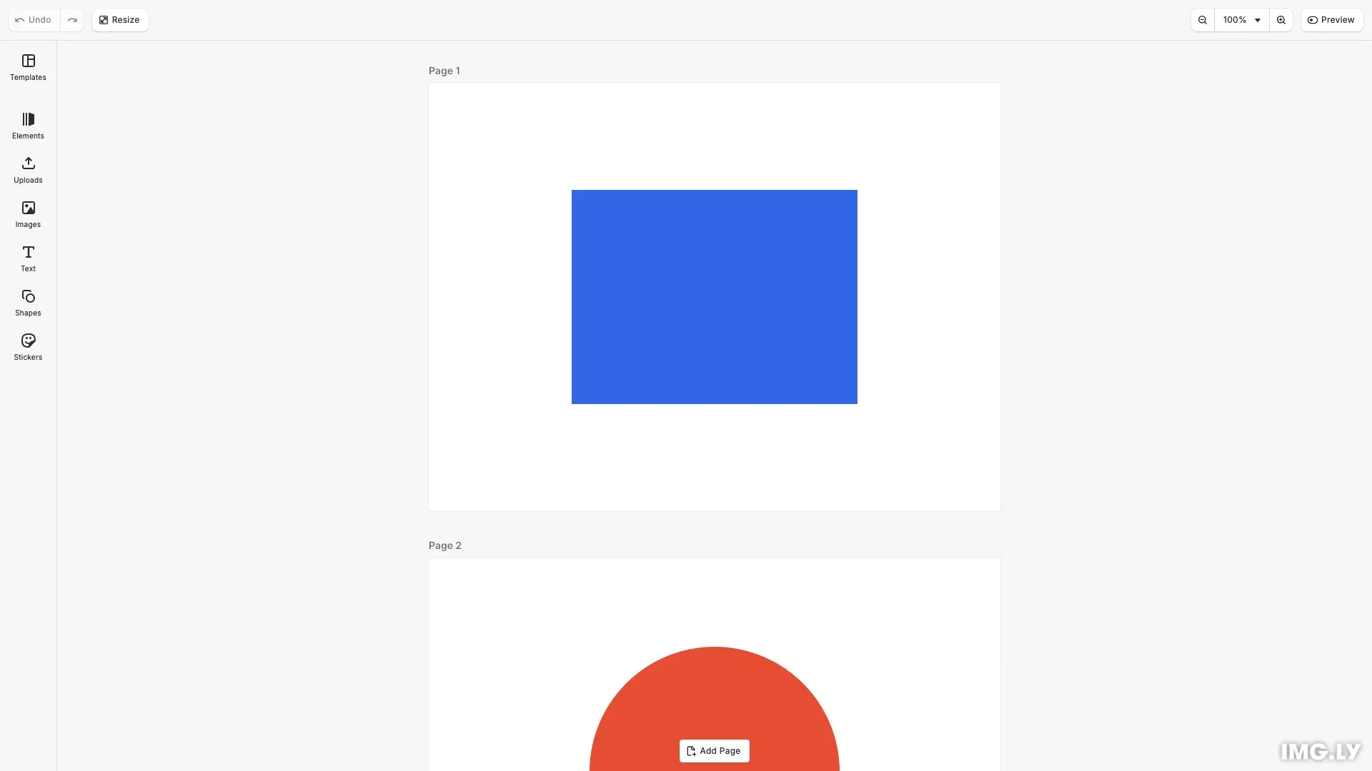Open the Uploads panel

[28, 171]
